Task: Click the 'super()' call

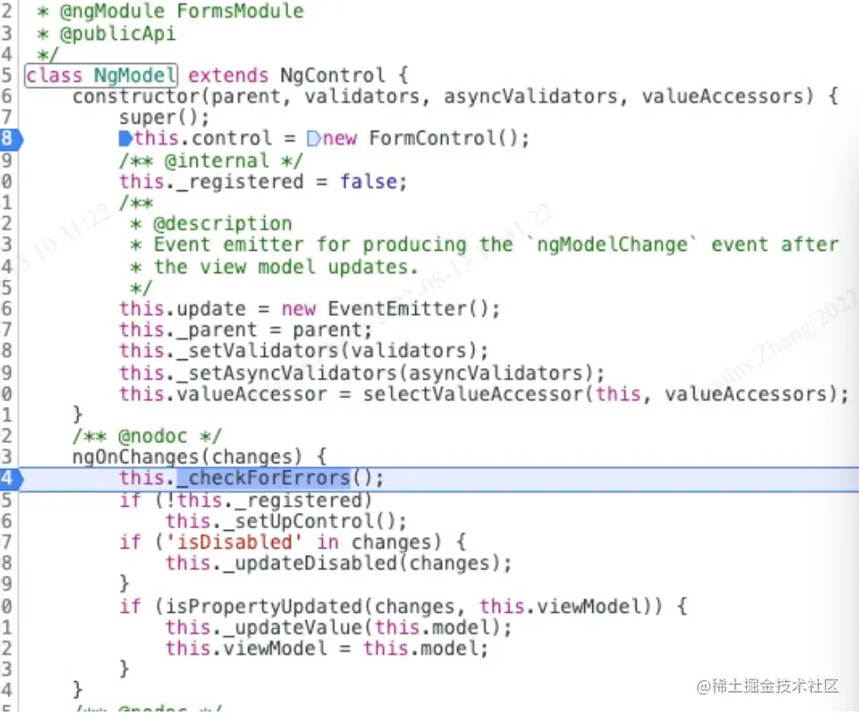Action: click(x=159, y=117)
